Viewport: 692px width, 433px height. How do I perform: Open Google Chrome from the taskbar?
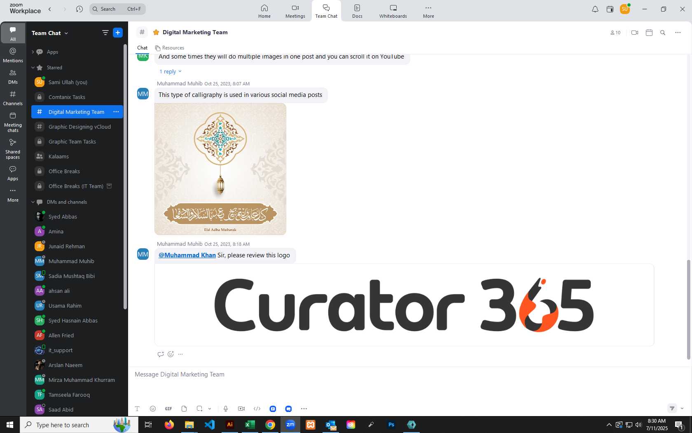tap(270, 425)
